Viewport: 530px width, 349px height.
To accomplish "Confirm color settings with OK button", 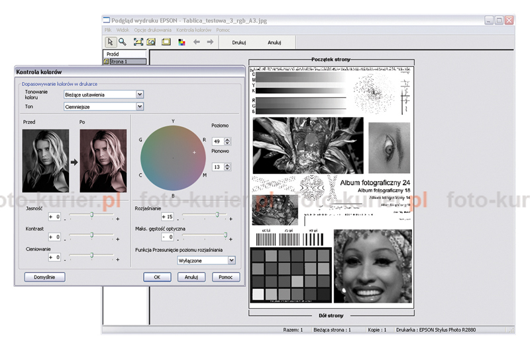I will (157, 278).
